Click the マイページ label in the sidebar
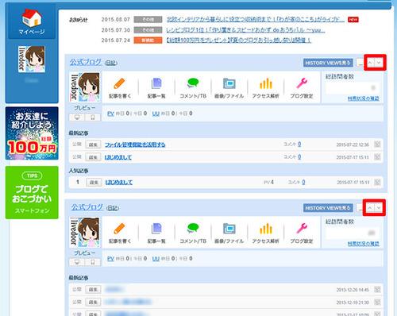397x316 pixels. click(32, 32)
